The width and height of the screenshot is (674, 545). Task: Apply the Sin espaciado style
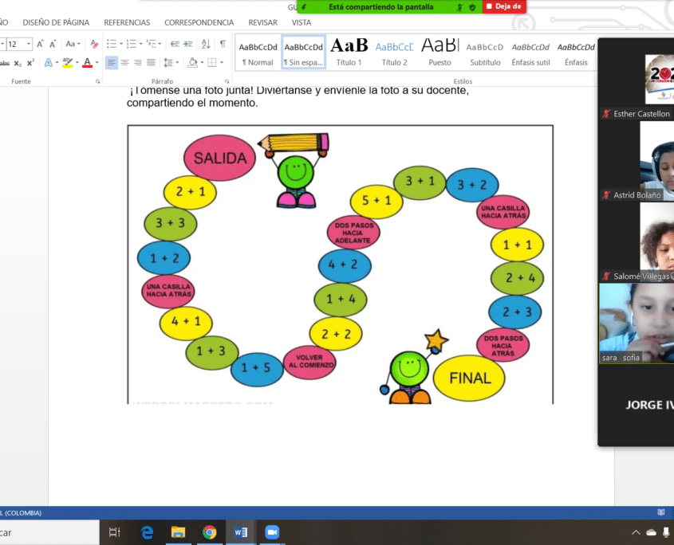pos(303,53)
